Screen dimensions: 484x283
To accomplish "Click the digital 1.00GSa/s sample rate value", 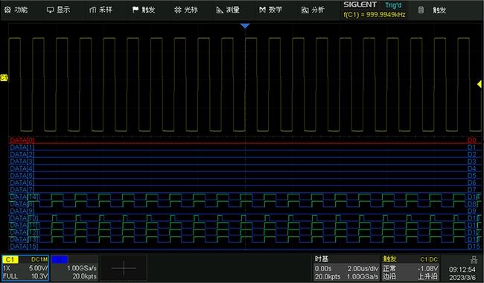I will [x=82, y=268].
